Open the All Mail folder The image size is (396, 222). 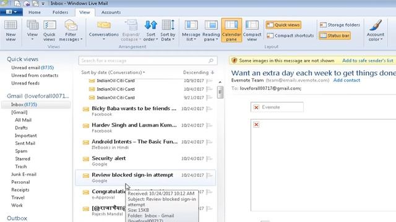coord(23,120)
